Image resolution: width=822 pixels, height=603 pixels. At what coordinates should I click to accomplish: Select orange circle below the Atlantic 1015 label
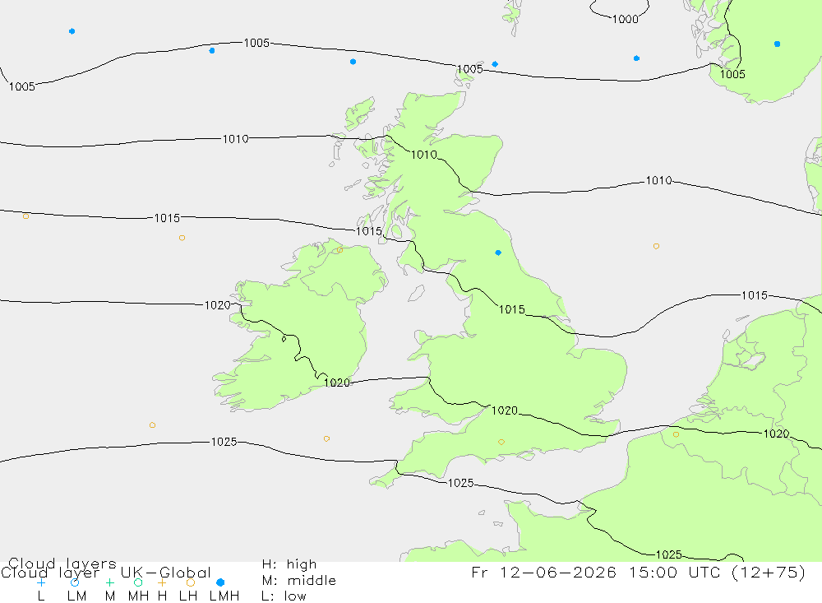point(182,239)
